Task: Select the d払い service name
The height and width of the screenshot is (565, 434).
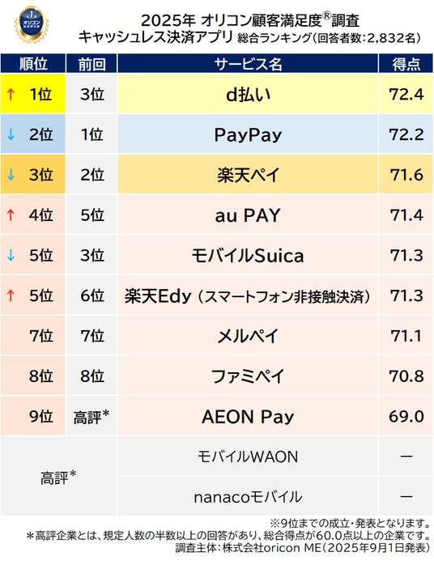Action: [x=248, y=95]
